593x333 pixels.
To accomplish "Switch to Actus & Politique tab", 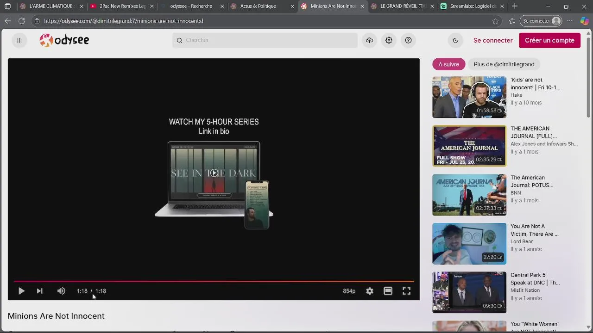I will tap(263, 6).
